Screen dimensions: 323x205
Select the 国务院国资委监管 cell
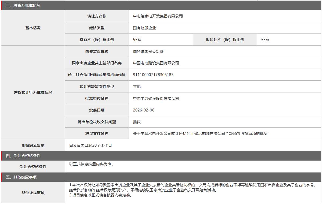(x=148, y=51)
